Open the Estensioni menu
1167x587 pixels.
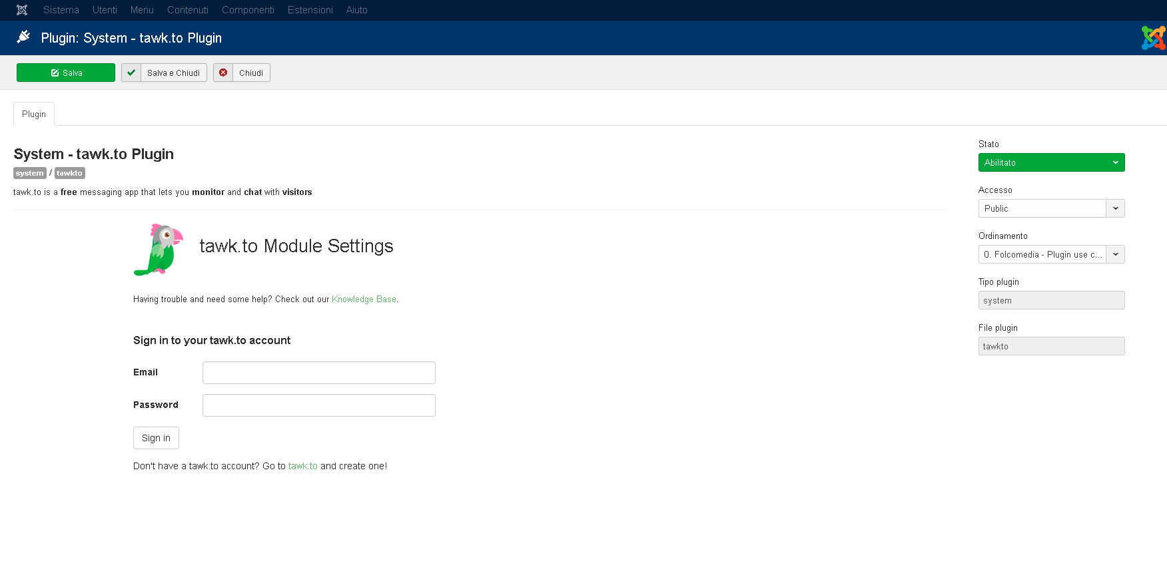tap(310, 10)
